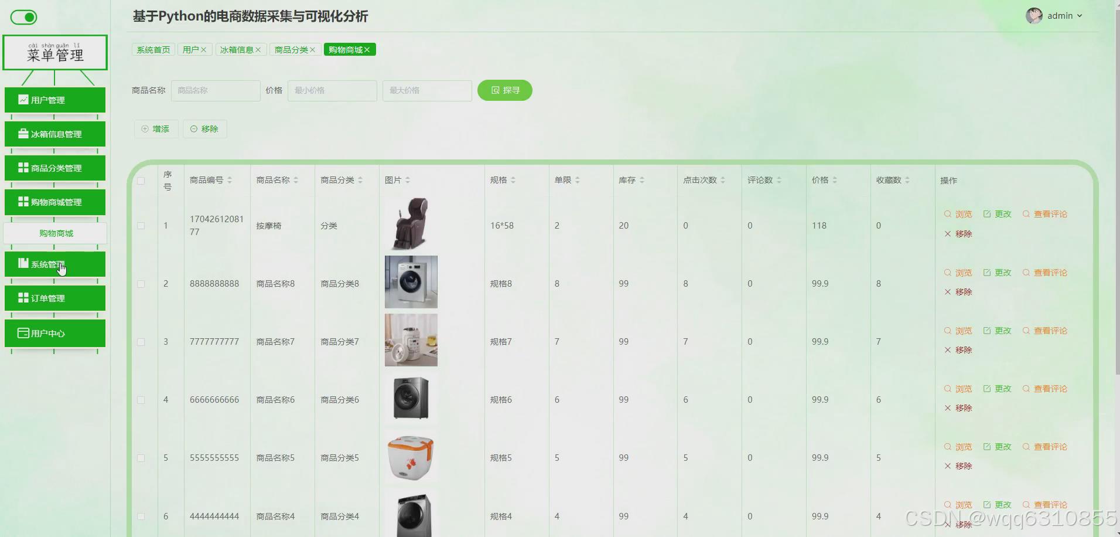Sort by 商品分类 column
1120x537 pixels.
click(x=360, y=180)
